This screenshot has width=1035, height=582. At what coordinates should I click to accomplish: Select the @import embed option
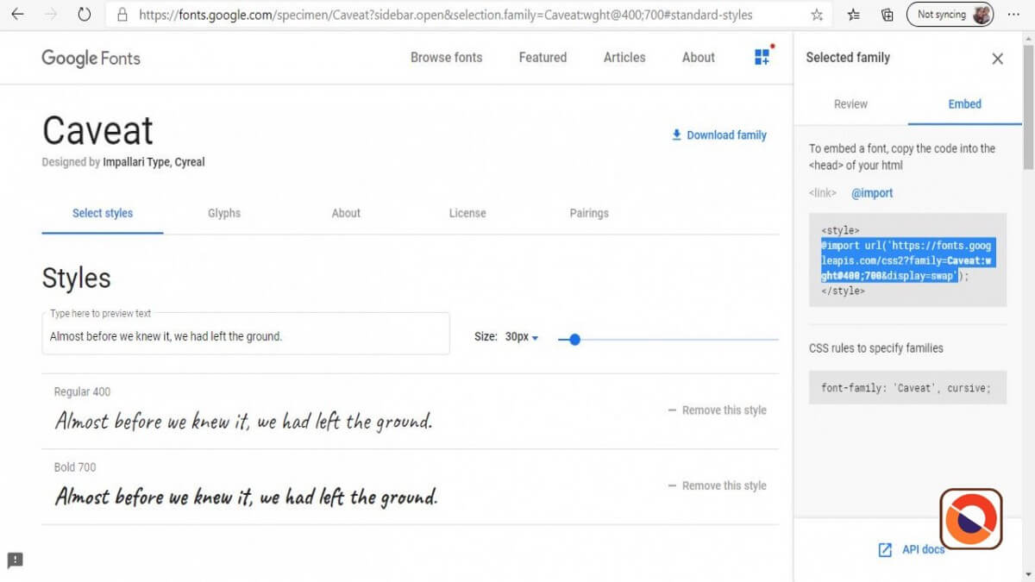(872, 193)
